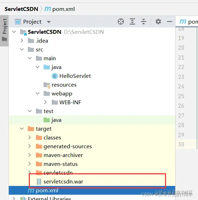Click line number 30 in editor gutter
The width and height of the screenshot is (198, 200).
(181, 144)
